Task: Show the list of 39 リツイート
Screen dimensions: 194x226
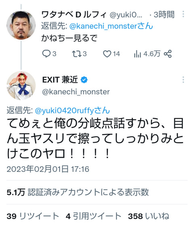Action: click(33, 216)
